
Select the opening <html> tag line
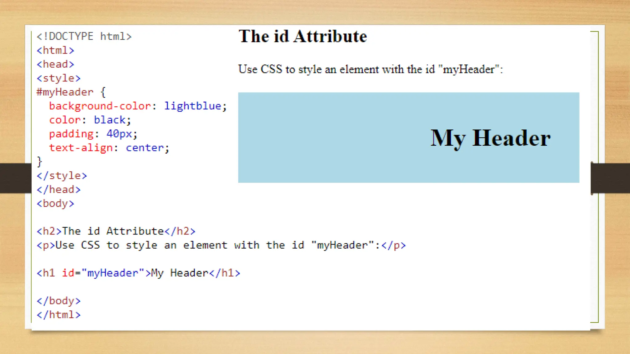coord(55,50)
